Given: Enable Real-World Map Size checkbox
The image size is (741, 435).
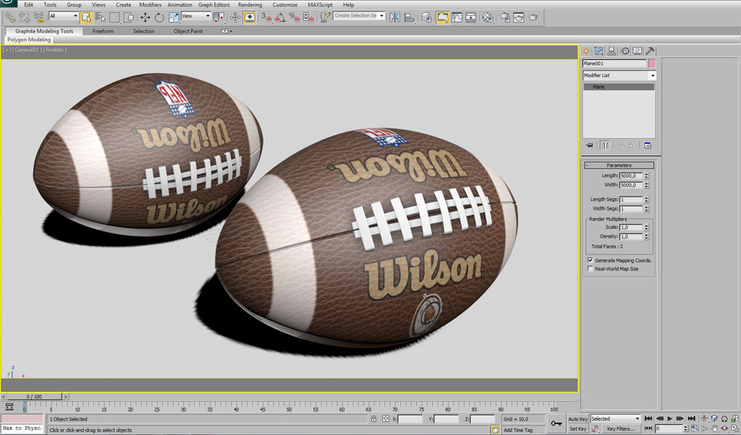Looking at the screenshot, I should click(x=590, y=269).
